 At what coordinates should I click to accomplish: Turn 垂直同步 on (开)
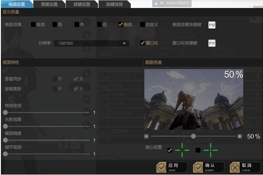[55, 79]
